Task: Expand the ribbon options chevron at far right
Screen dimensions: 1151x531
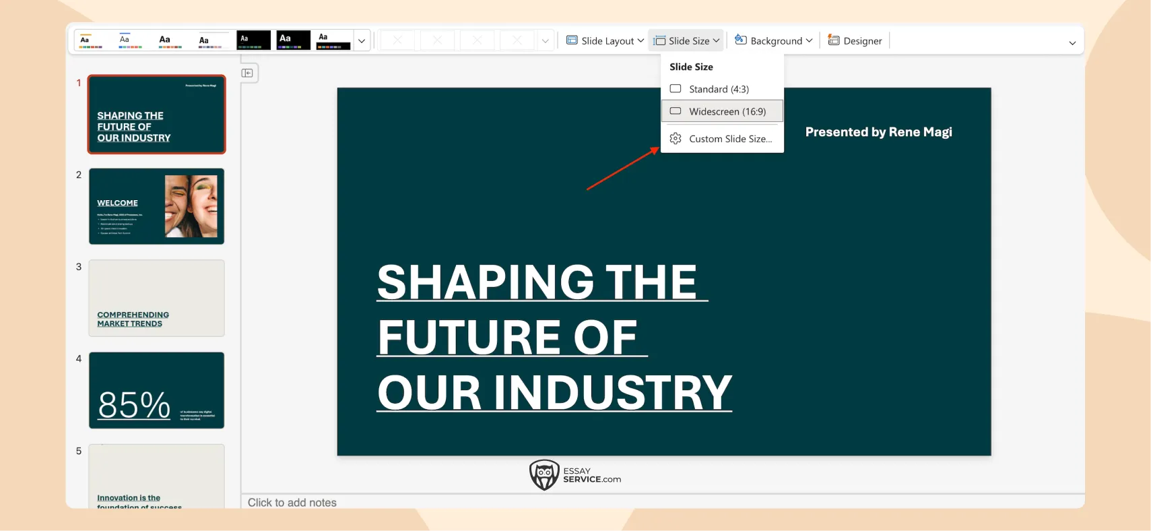Action: point(1072,43)
